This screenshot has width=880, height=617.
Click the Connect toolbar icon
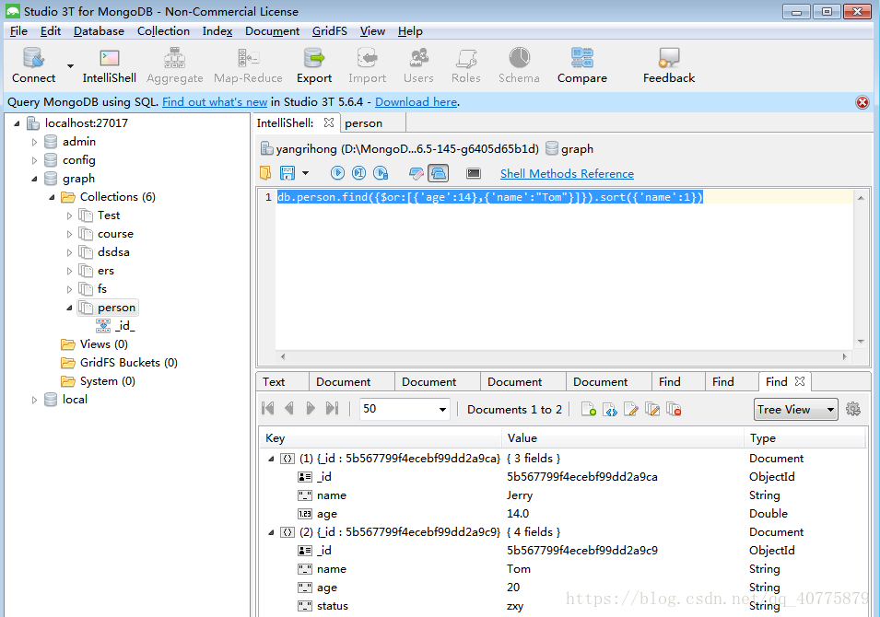tap(34, 65)
